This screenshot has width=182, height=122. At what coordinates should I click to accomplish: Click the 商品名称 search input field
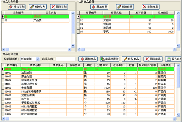pyautogui.click(x=66, y=59)
